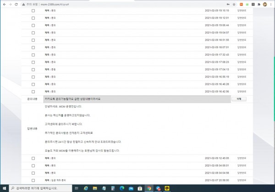The image size is (275, 192).
Task: Click the 답변내용 label
Action: pyautogui.click(x=32, y=129)
